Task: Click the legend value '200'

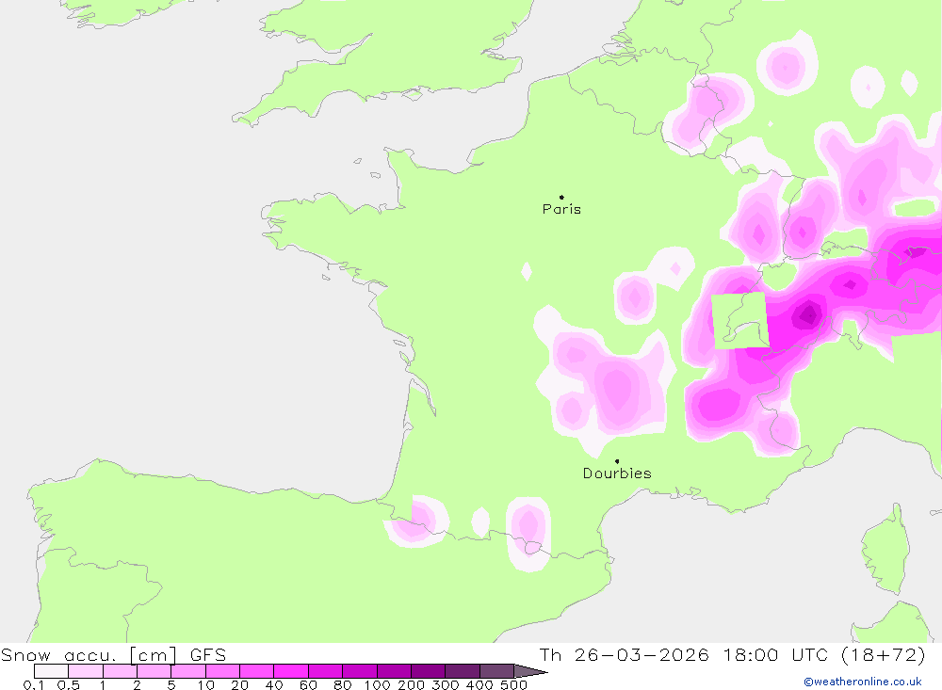Action: 412,685
